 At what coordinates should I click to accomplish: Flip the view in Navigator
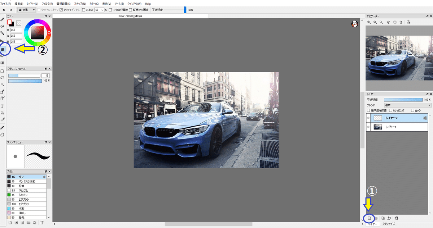(x=408, y=22)
